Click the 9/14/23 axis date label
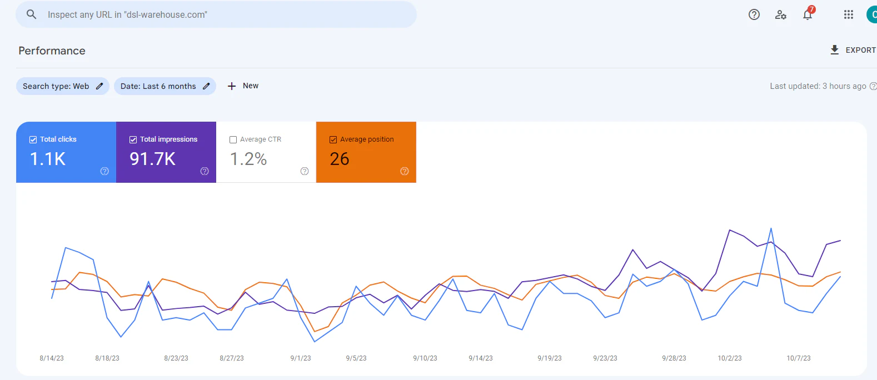The image size is (877, 380). pyautogui.click(x=481, y=358)
